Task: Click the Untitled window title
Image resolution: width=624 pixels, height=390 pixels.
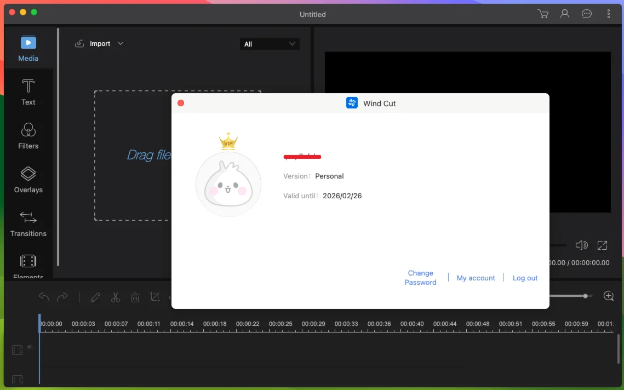Action: 312,14
